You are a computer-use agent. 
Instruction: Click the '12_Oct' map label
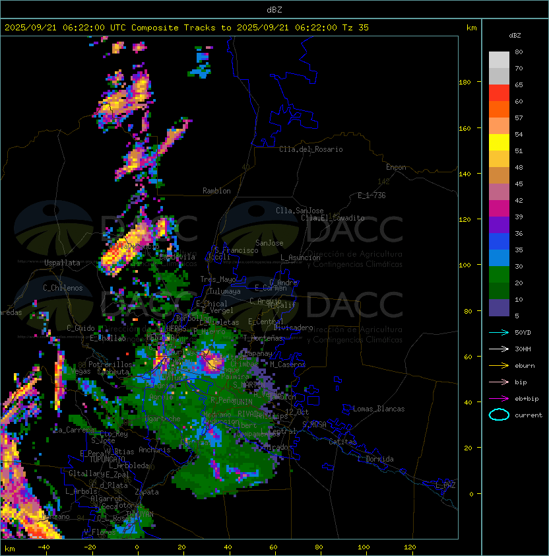tap(297, 412)
